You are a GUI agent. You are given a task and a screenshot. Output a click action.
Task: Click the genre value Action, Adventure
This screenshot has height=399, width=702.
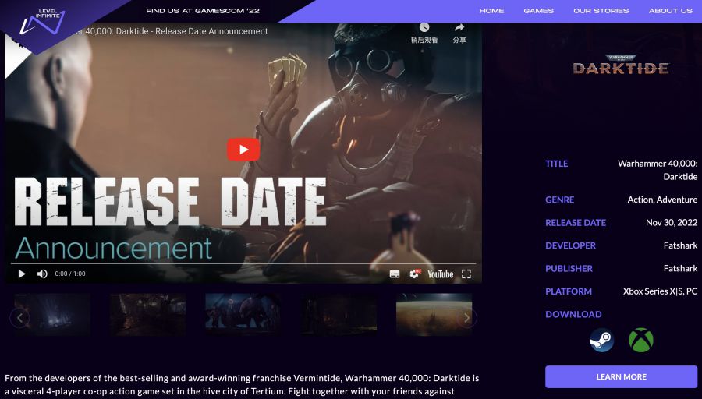(662, 199)
